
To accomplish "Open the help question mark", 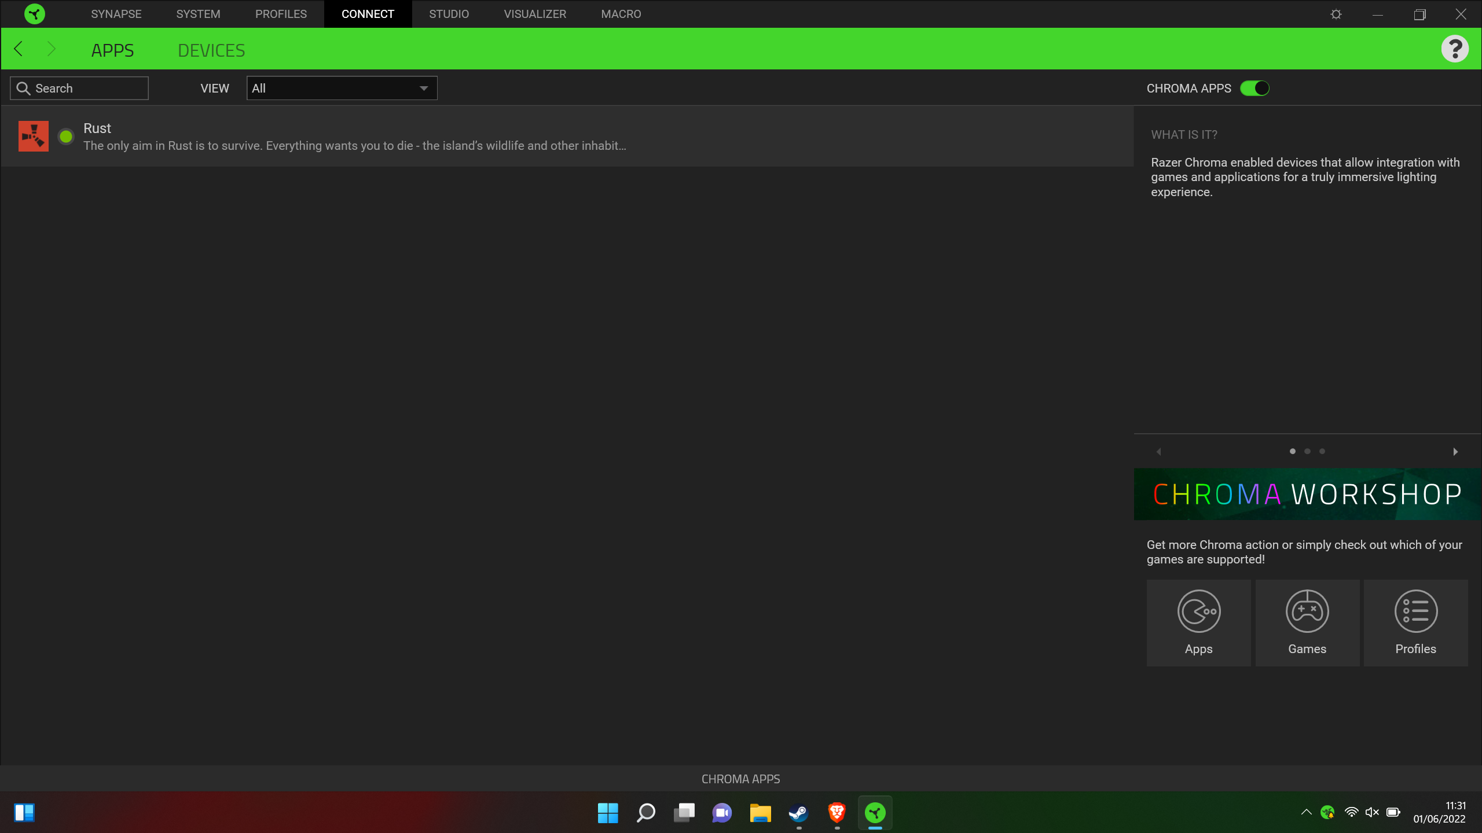I will click(1456, 49).
